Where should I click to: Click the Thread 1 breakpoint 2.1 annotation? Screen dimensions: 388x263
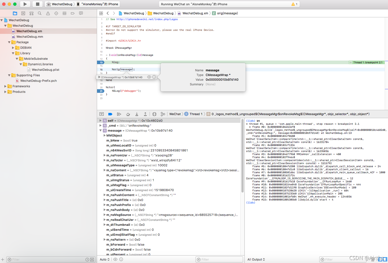(x=366, y=63)
